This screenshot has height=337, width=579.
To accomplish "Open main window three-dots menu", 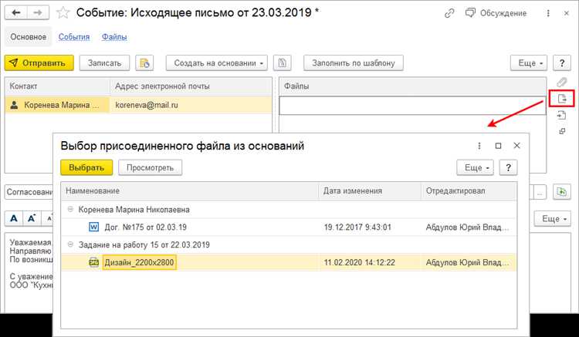I will click(548, 13).
